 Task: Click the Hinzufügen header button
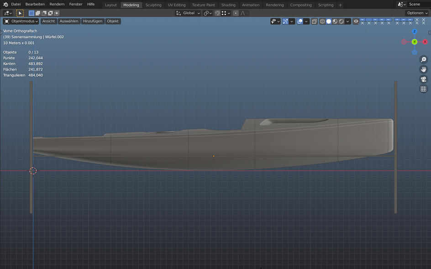pos(93,21)
